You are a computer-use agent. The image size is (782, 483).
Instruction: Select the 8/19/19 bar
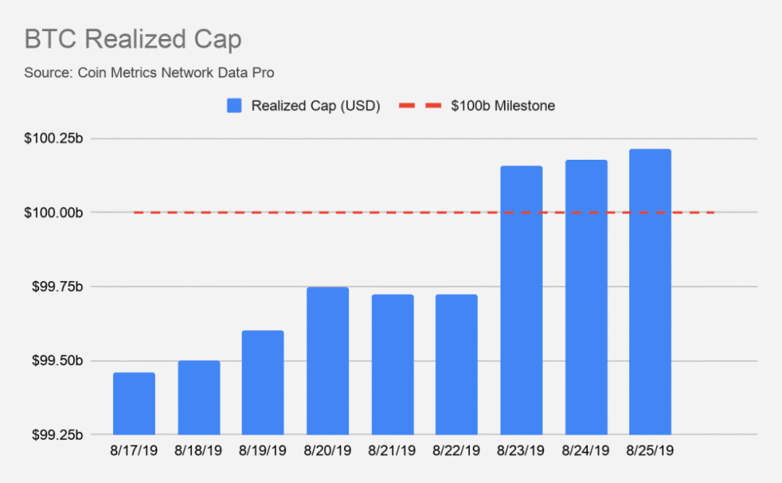263,382
